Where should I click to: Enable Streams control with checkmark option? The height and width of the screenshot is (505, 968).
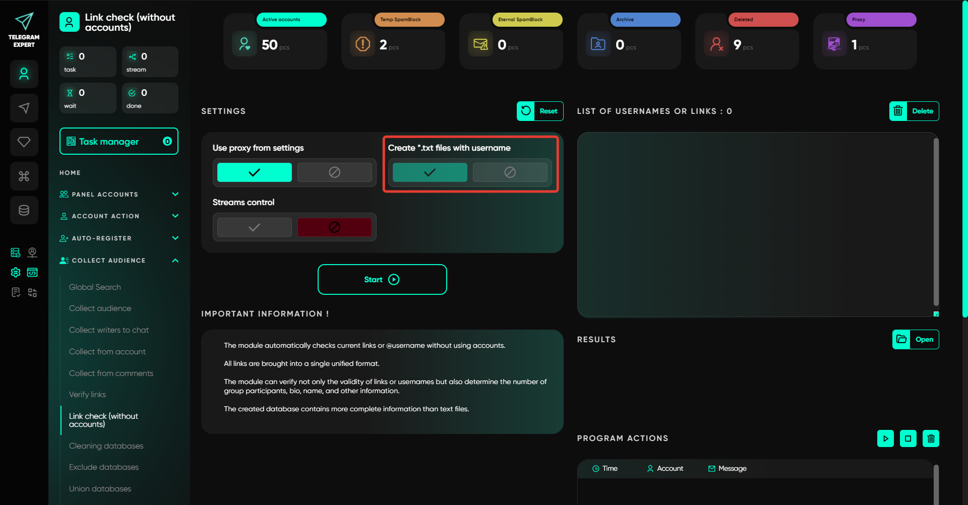(255, 227)
